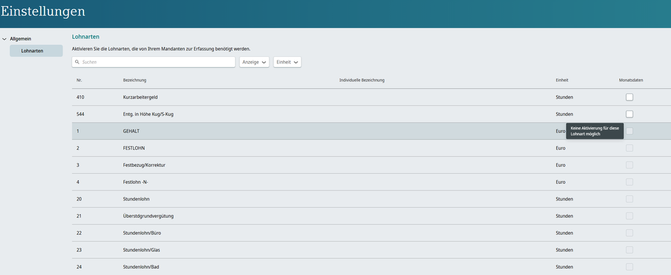
Task: Tick Monatsdaten for Entg. in Höhe Kug/S-Kug
Action: 629,114
